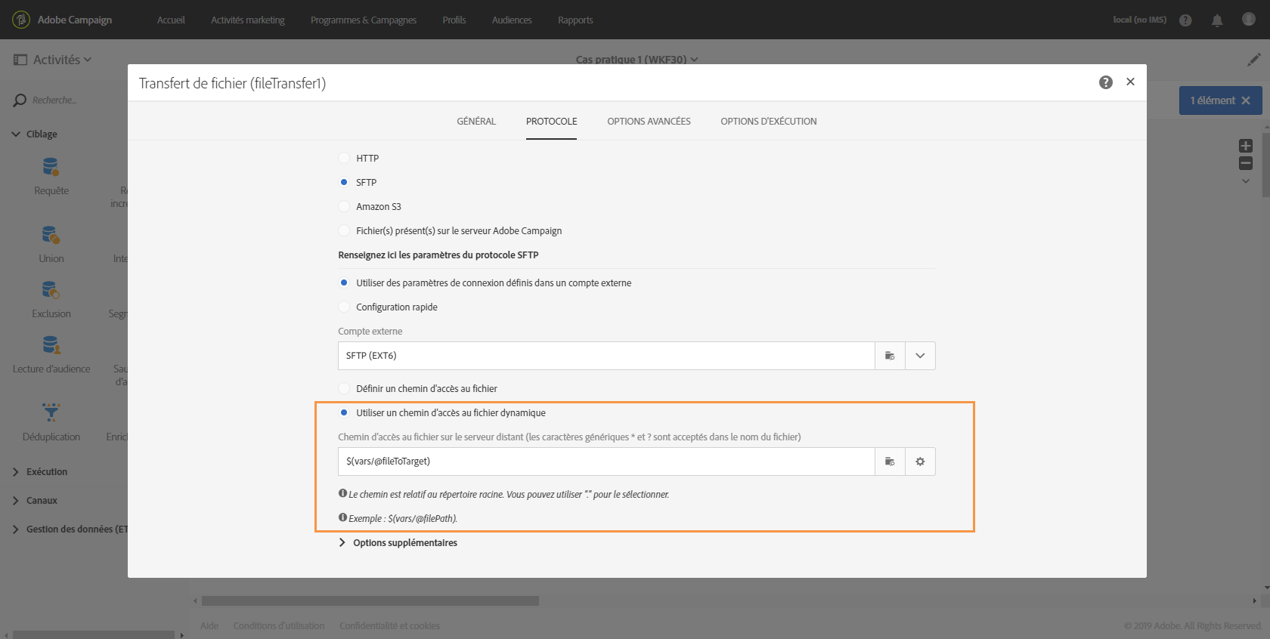Open the Audiences menu

tap(512, 20)
